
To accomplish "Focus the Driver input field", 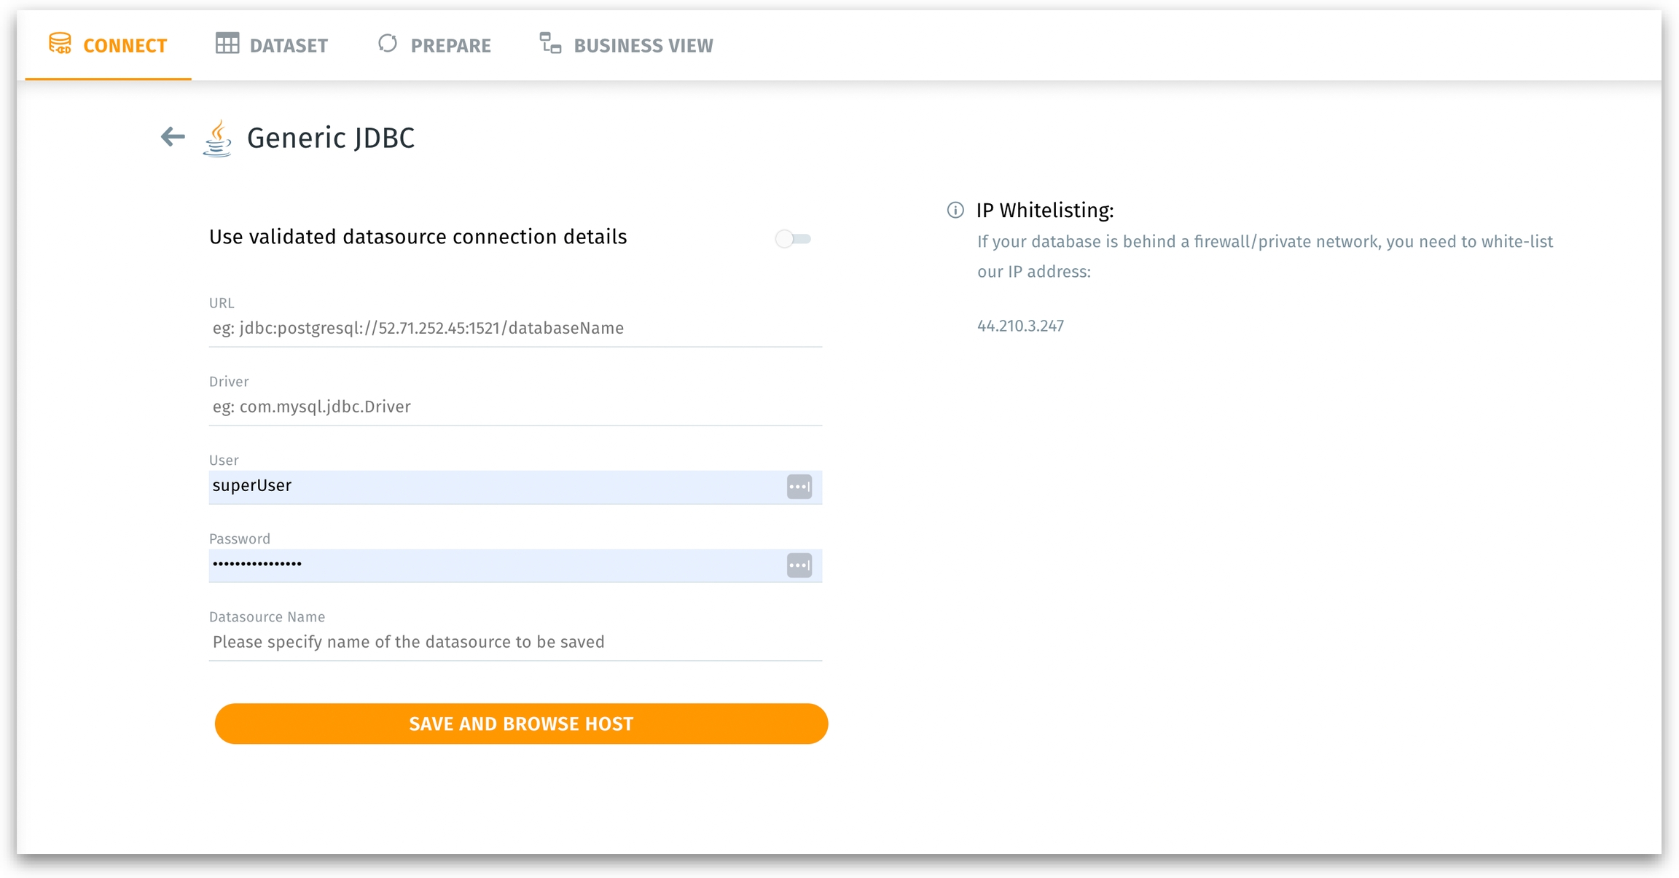I will (514, 407).
